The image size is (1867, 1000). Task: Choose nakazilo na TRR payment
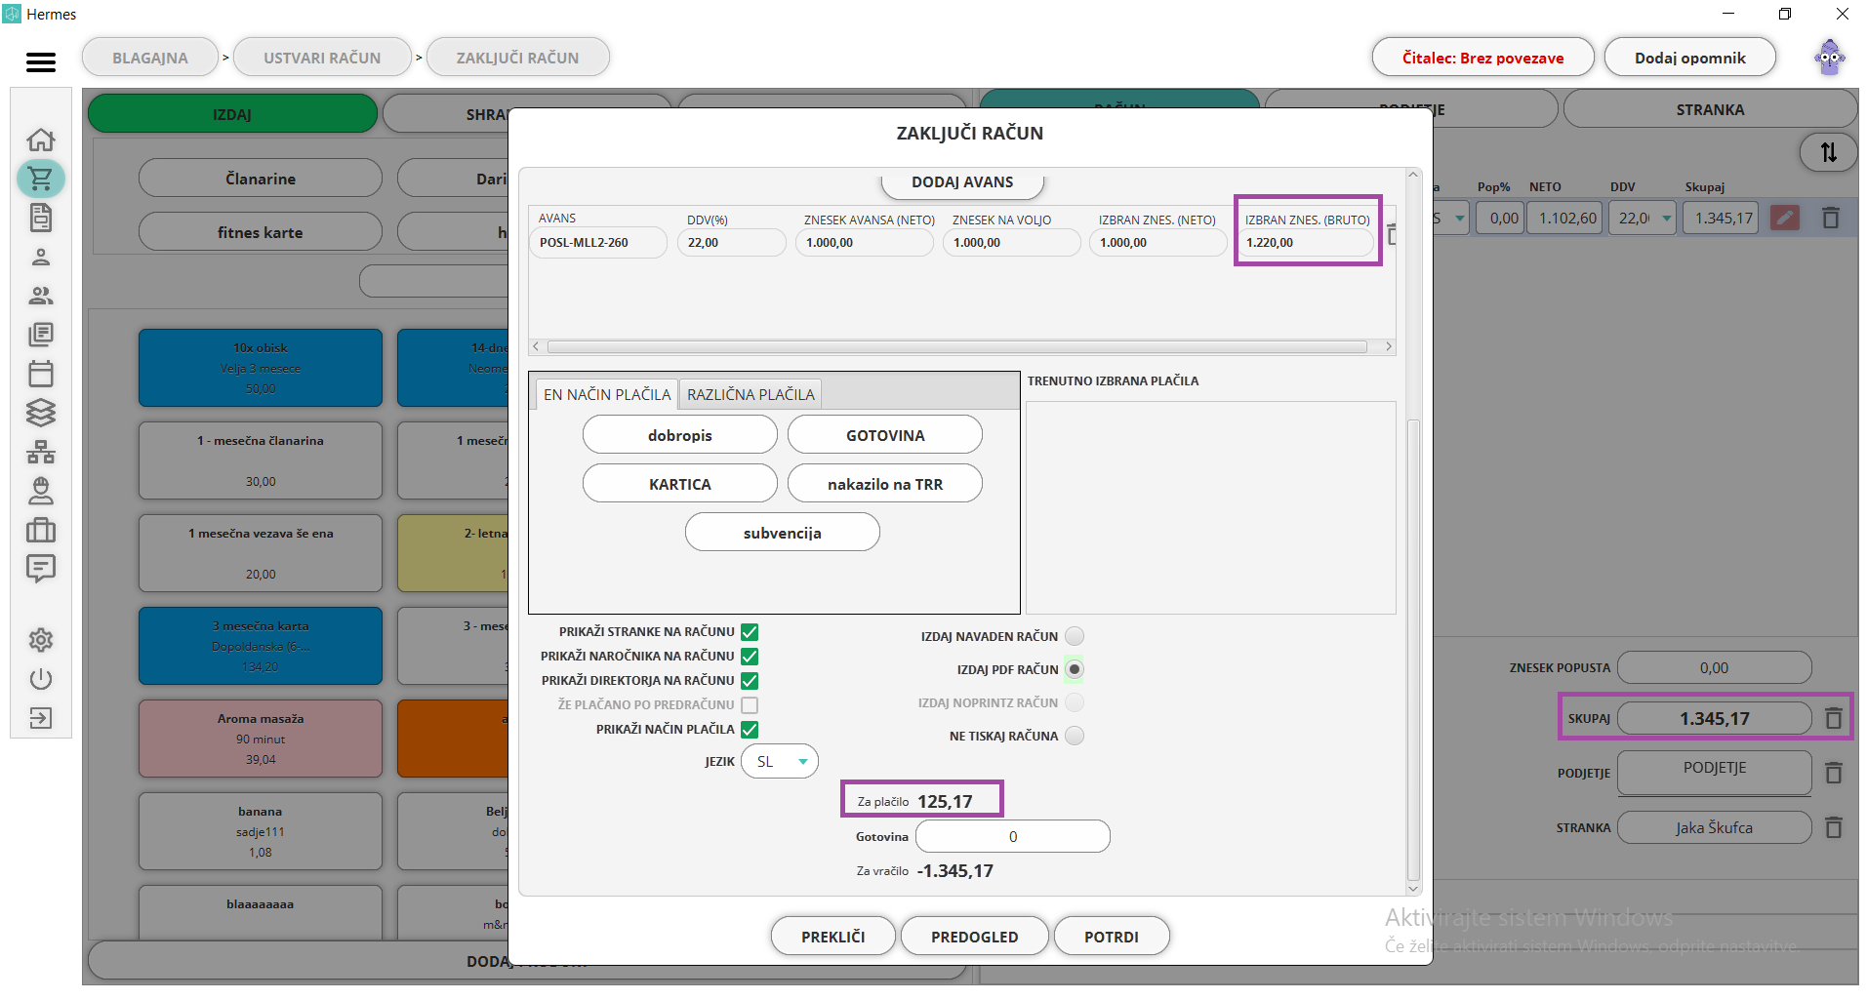[885, 484]
